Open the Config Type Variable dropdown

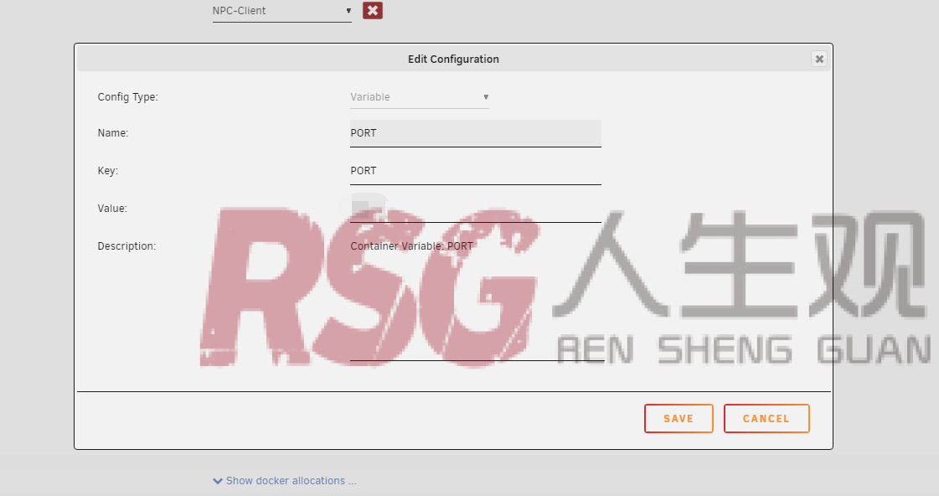[419, 97]
